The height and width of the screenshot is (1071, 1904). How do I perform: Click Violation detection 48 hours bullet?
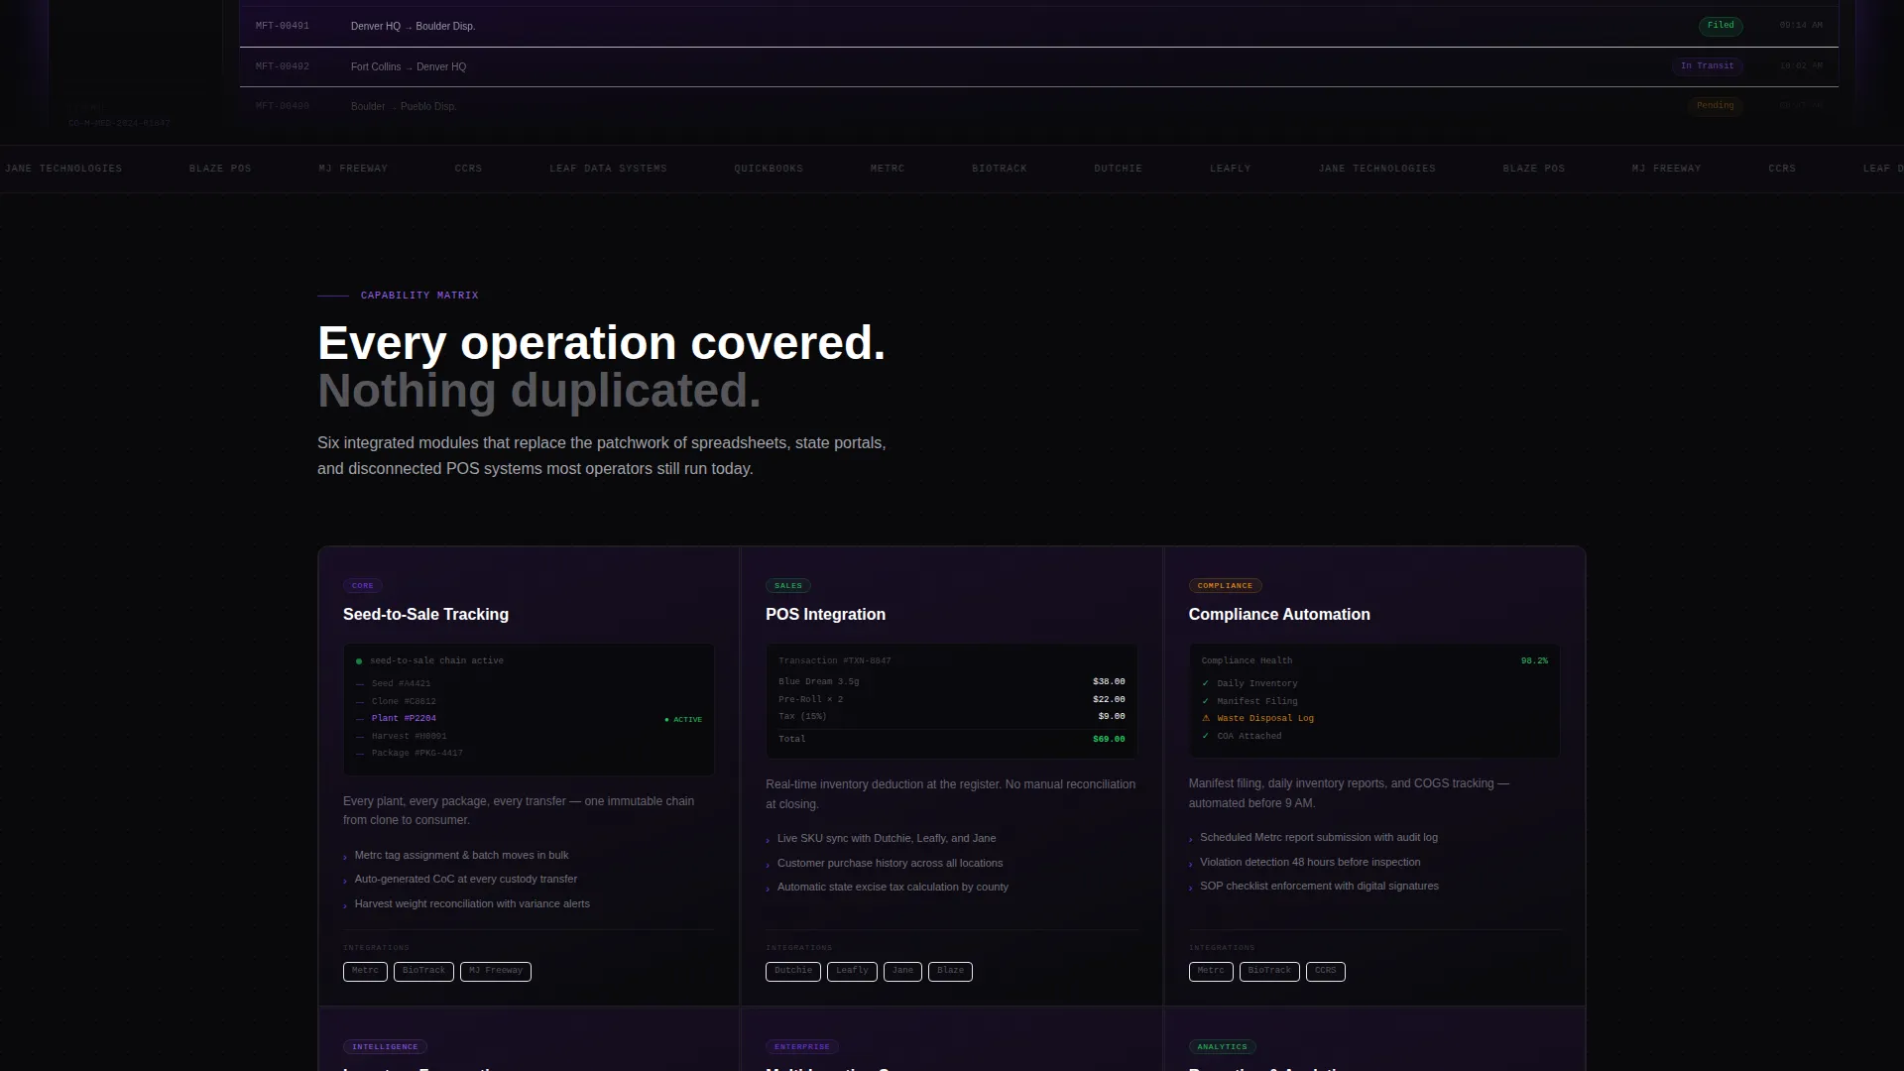tap(1310, 863)
